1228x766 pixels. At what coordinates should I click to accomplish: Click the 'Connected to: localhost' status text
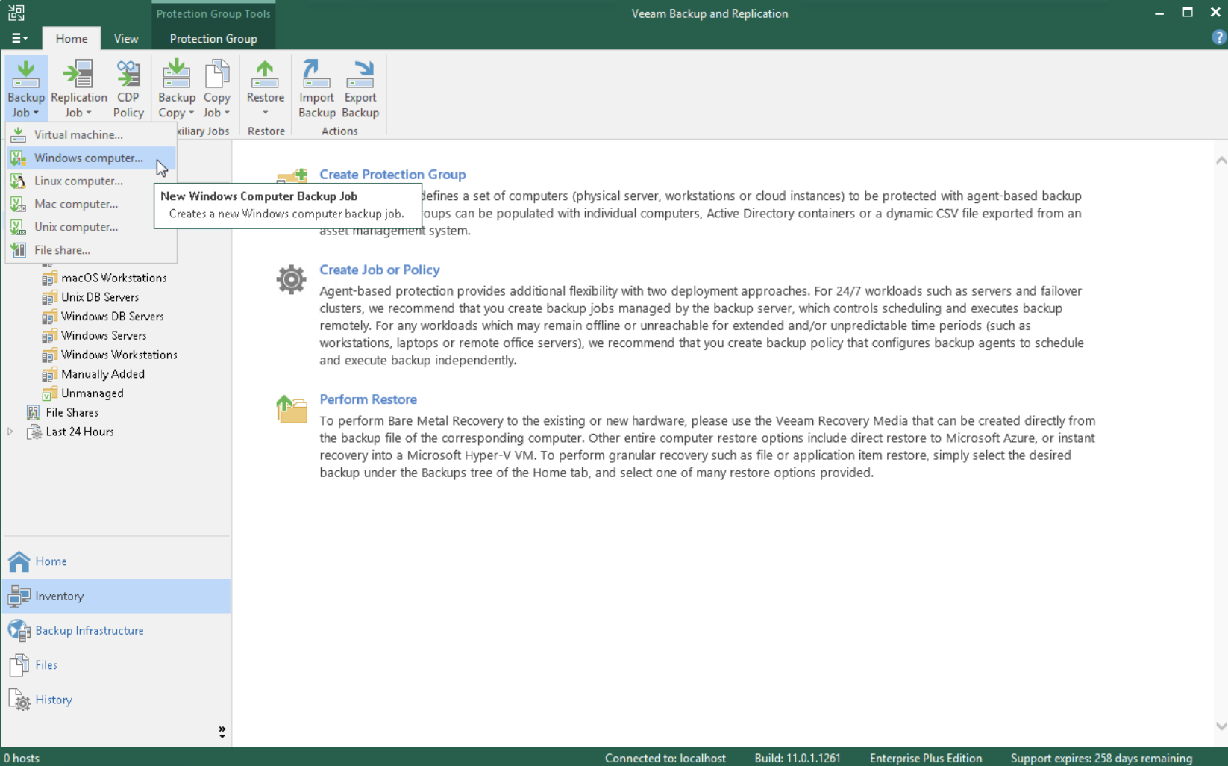(665, 758)
